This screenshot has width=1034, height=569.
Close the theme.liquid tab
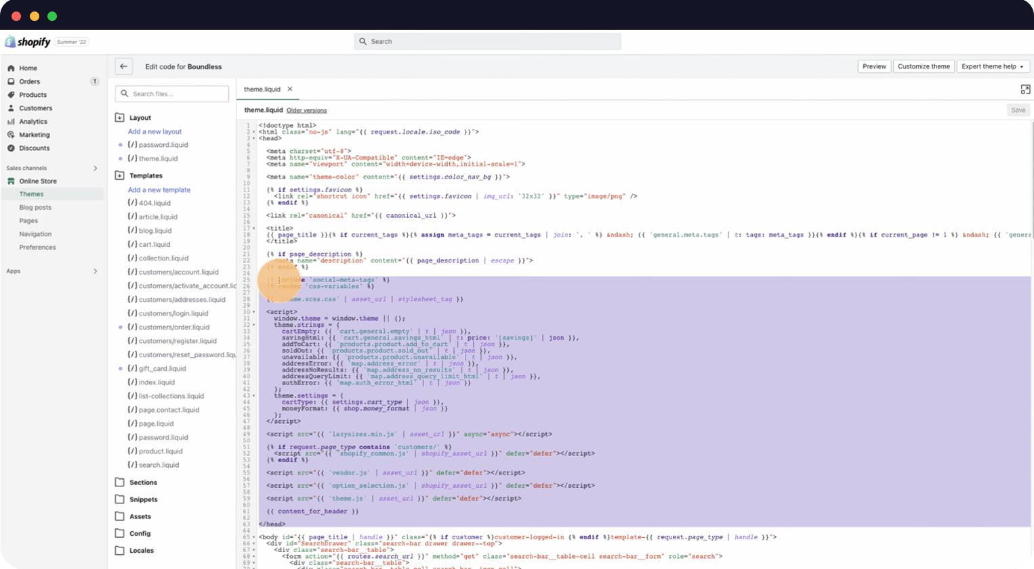(x=290, y=89)
